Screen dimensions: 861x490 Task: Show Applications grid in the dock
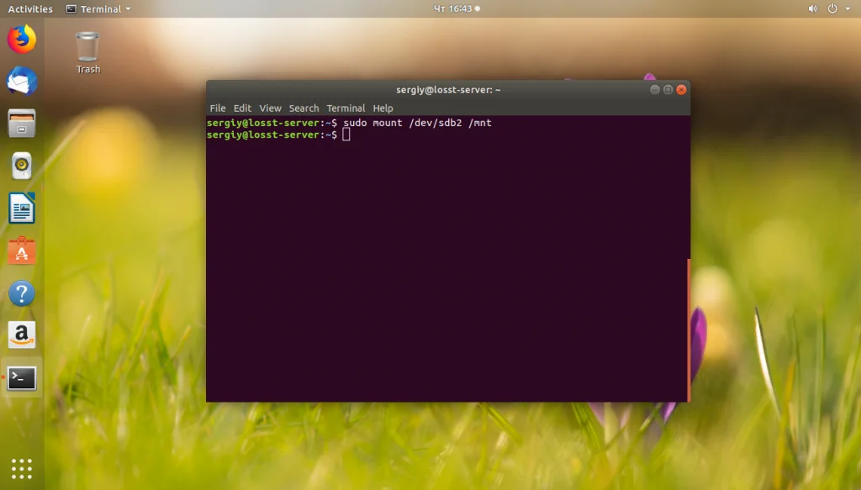21,469
